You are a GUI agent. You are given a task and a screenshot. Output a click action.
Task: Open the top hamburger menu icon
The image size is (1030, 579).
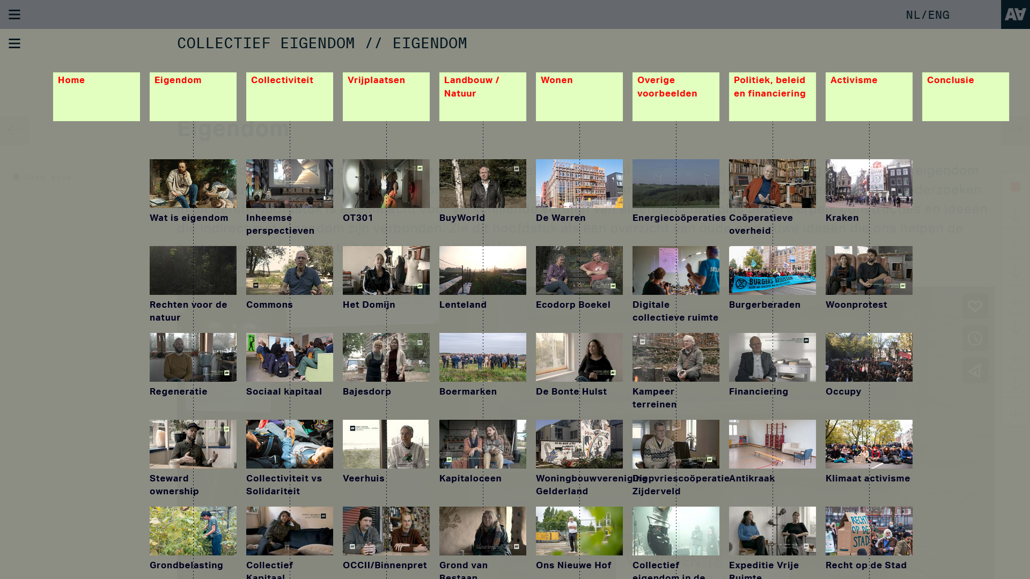[x=14, y=14]
